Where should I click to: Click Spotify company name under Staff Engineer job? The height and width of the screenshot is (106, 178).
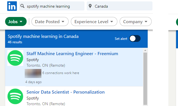[x=33, y=60]
